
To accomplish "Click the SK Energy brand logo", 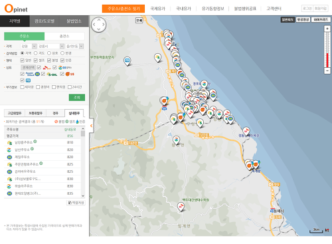I will click(x=46, y=68).
